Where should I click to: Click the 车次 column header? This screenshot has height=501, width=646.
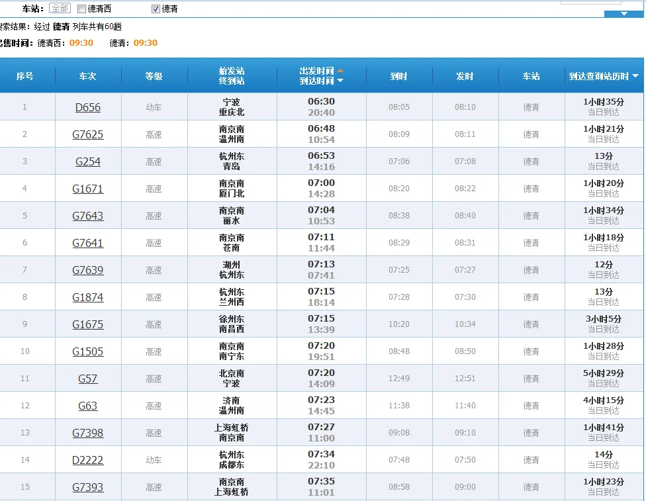coord(87,75)
